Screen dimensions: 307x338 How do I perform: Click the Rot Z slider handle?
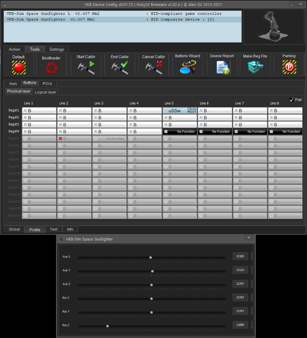tap(108, 326)
